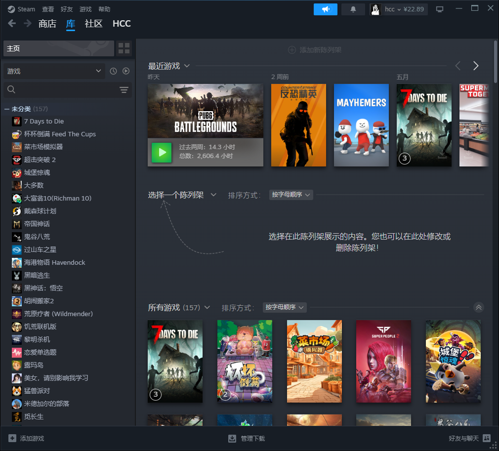499x451 pixels.
Task: Open the 杯杯倒满 cover in all games
Action: point(245,361)
